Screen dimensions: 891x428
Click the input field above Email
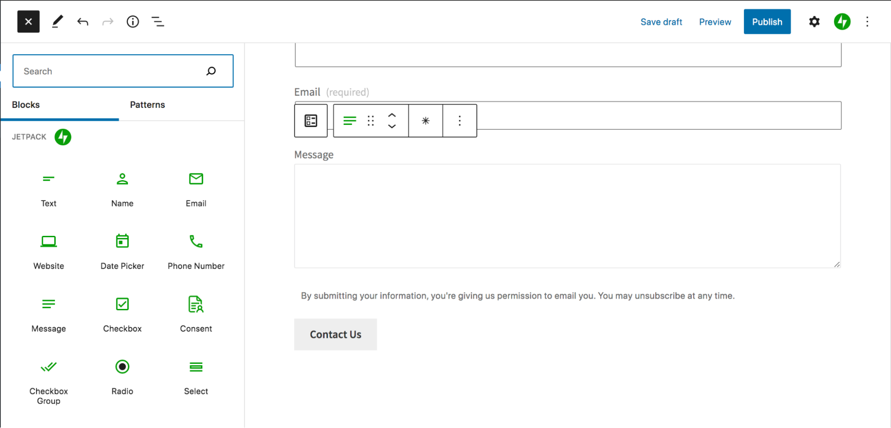(x=568, y=55)
